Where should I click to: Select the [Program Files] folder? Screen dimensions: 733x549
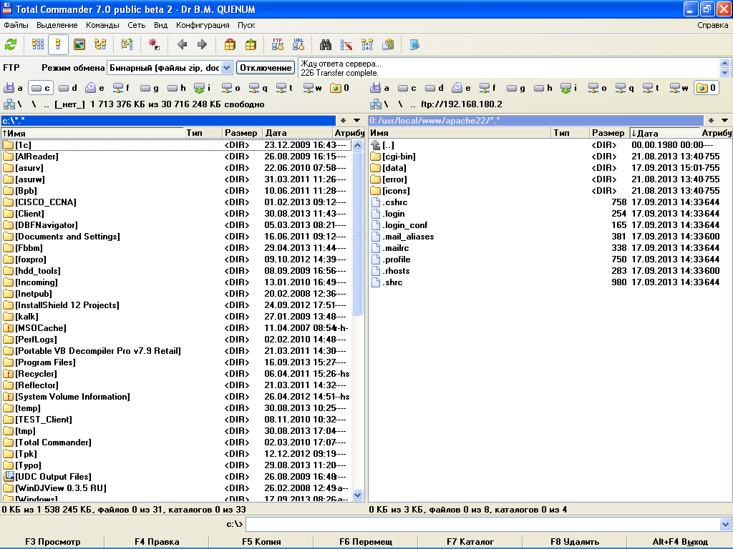point(176,362)
